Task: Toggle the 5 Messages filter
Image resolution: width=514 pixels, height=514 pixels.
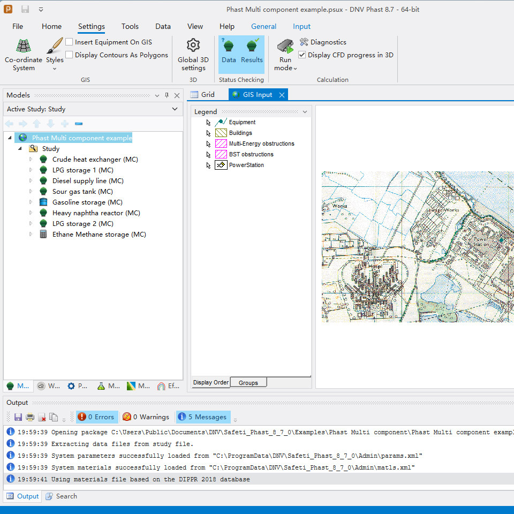Action: pyautogui.click(x=202, y=417)
